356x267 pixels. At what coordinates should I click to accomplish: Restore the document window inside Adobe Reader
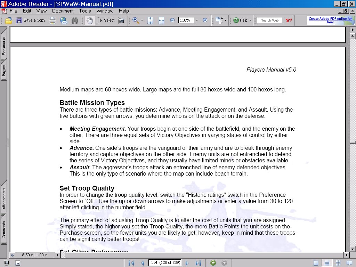(346, 11)
